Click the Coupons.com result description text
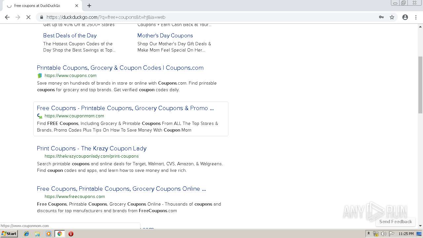 pyautogui.click(x=127, y=86)
